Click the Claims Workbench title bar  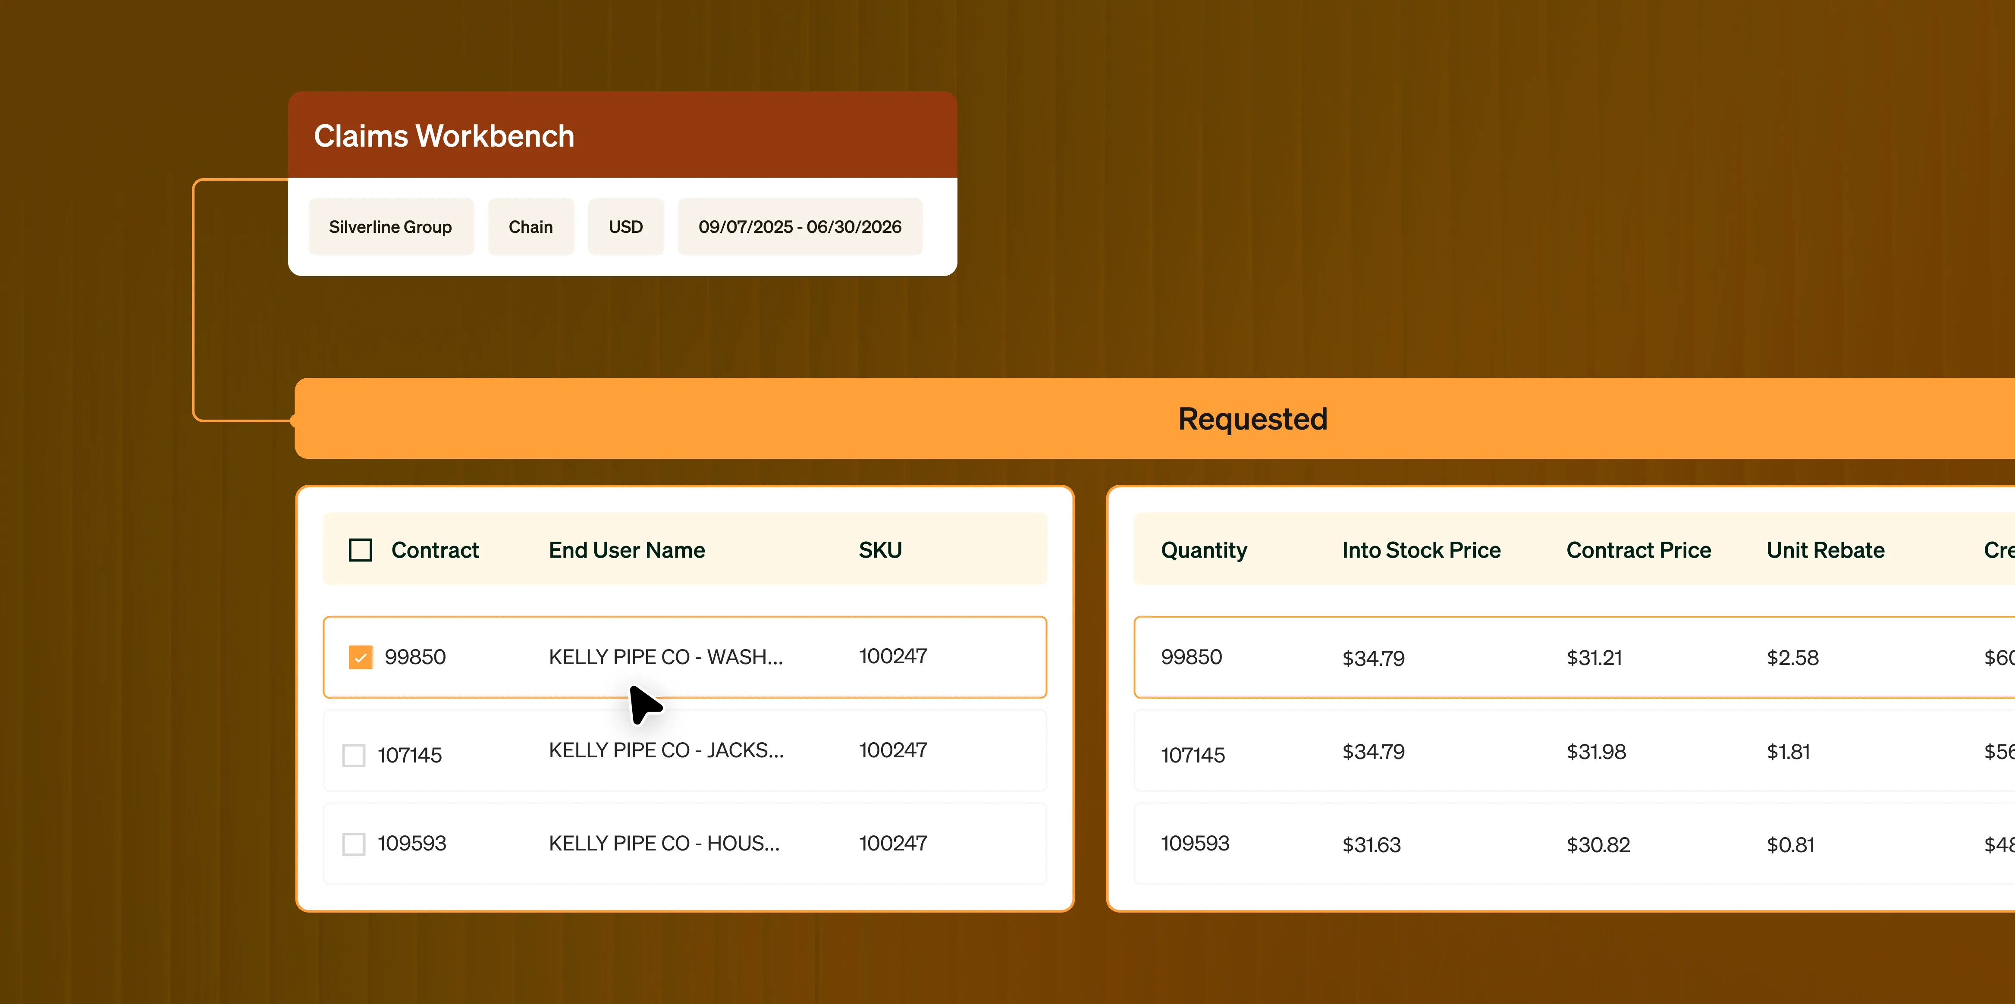622,135
